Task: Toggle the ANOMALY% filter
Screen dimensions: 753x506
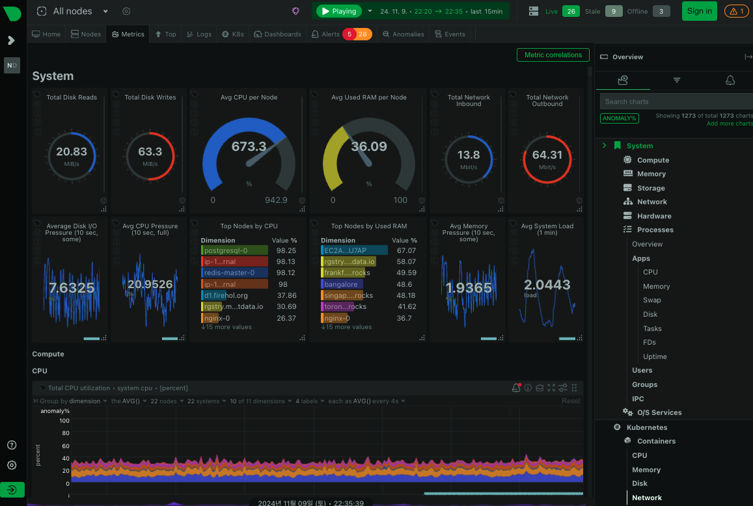Action: click(620, 118)
